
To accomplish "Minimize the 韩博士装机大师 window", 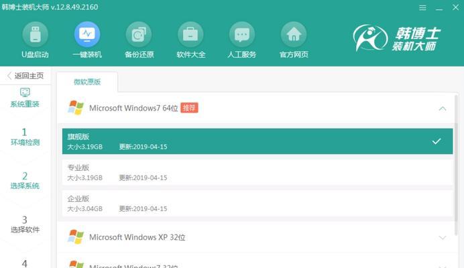I will [x=439, y=8].
